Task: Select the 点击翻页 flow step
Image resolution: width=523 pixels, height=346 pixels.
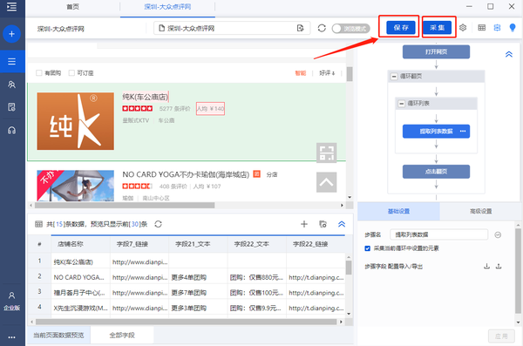Action: click(436, 172)
